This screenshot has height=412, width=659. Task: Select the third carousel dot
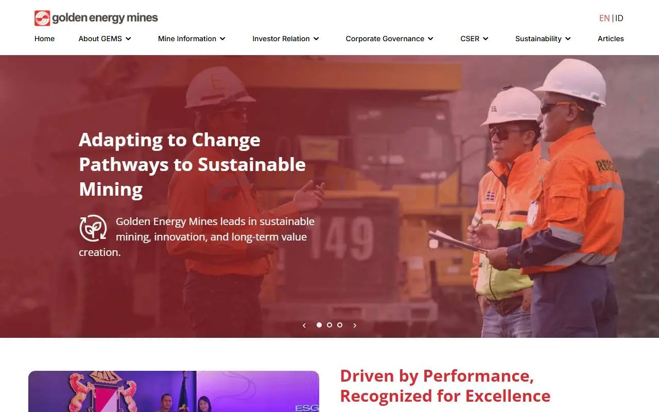[x=340, y=325]
